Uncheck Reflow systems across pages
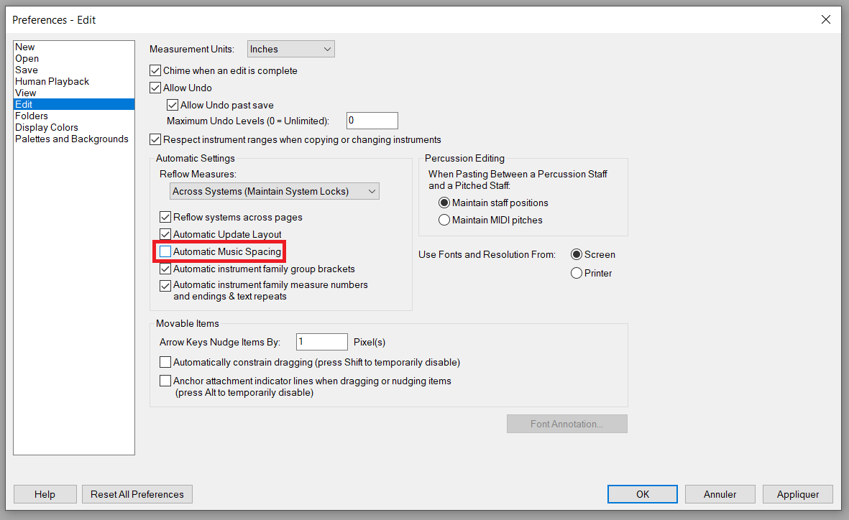The image size is (849, 520). (165, 218)
